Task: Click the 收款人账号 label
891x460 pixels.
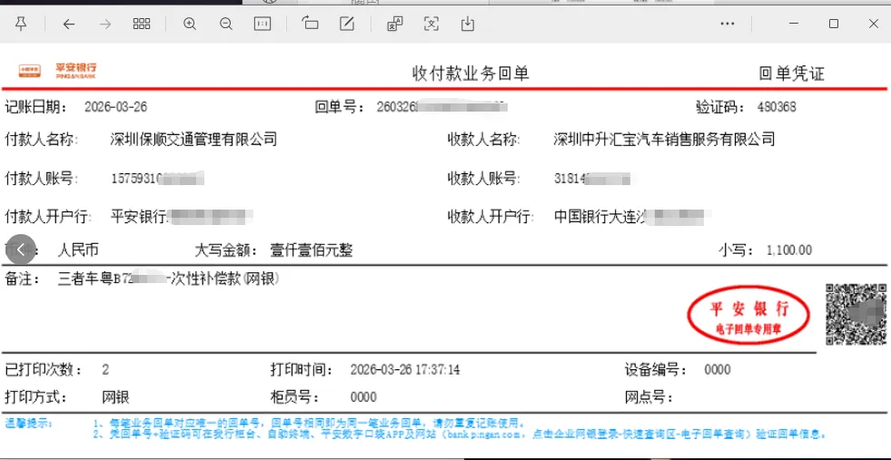Action: pyautogui.click(x=483, y=179)
